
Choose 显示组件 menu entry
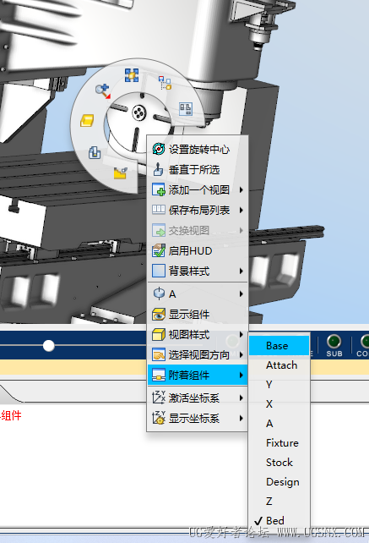click(198, 315)
